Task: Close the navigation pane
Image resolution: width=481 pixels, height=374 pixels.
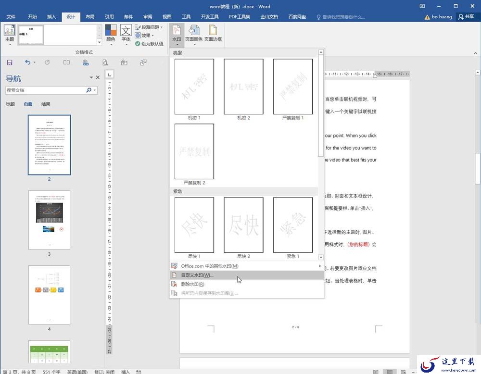Action: [x=98, y=77]
